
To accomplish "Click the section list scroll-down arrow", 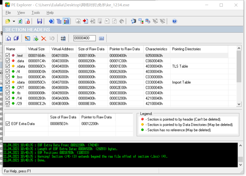I will [239, 104].
